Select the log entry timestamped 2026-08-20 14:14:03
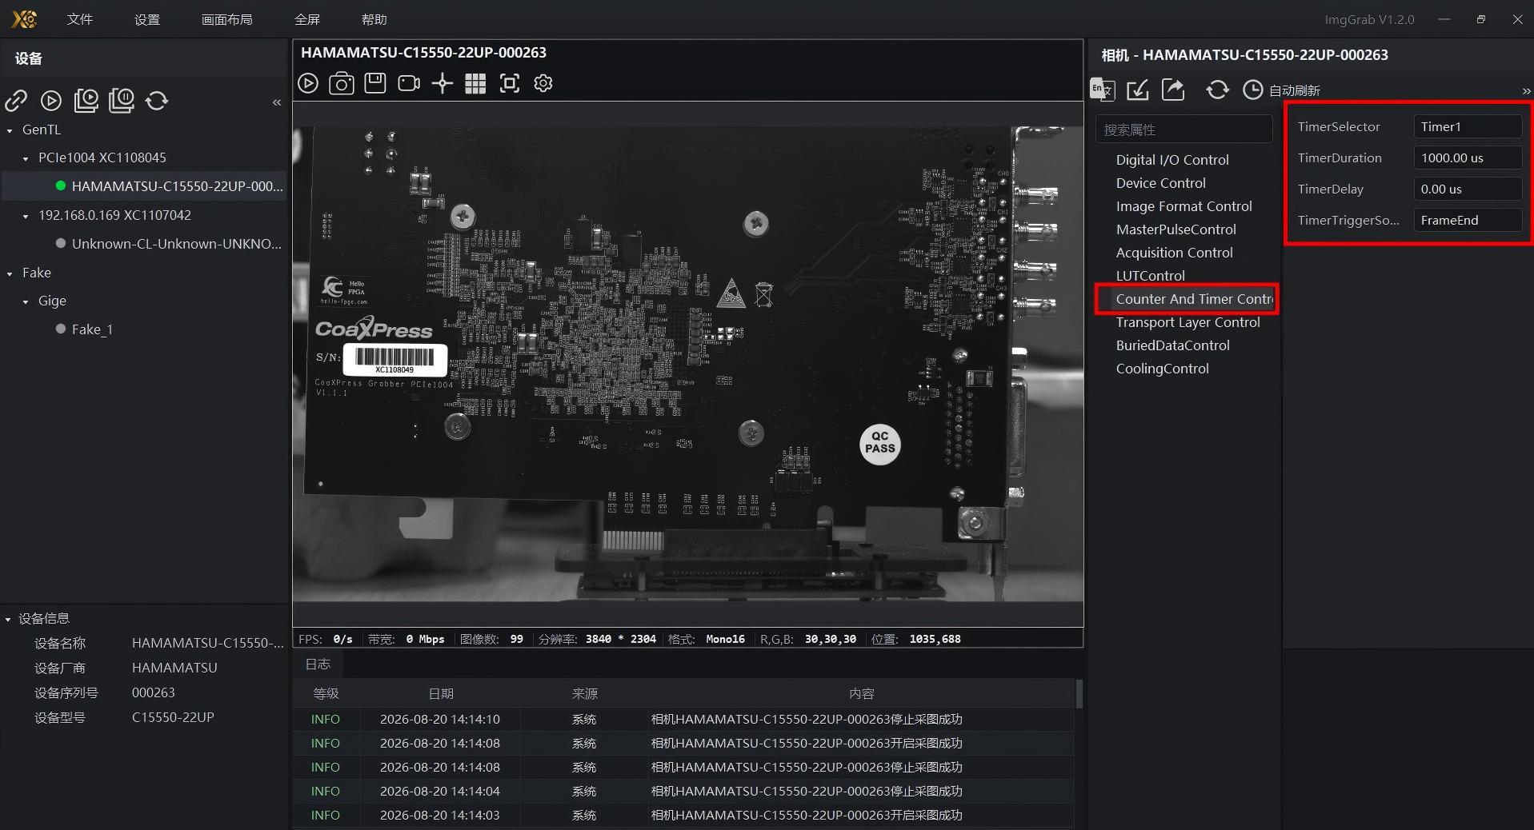Viewport: 1534px width, 830px height. coord(683,816)
